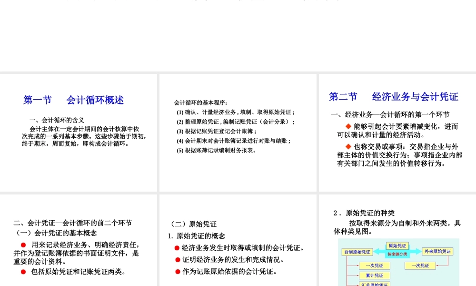Screen dimensions: 476x286
Task: Click the left-side 一次凭证 box
Action: click(x=374, y=266)
